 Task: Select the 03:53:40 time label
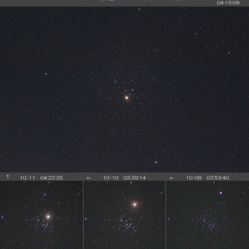(x=218, y=178)
